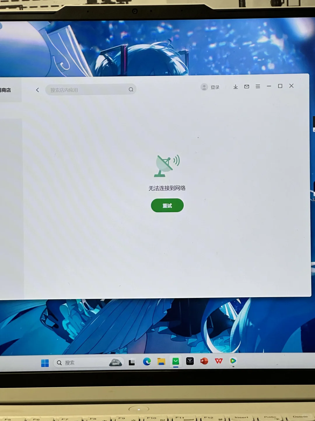Open the black Y-logo taskbar app

190,361
